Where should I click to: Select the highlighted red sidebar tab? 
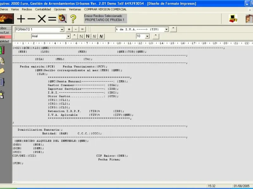(6, 37)
